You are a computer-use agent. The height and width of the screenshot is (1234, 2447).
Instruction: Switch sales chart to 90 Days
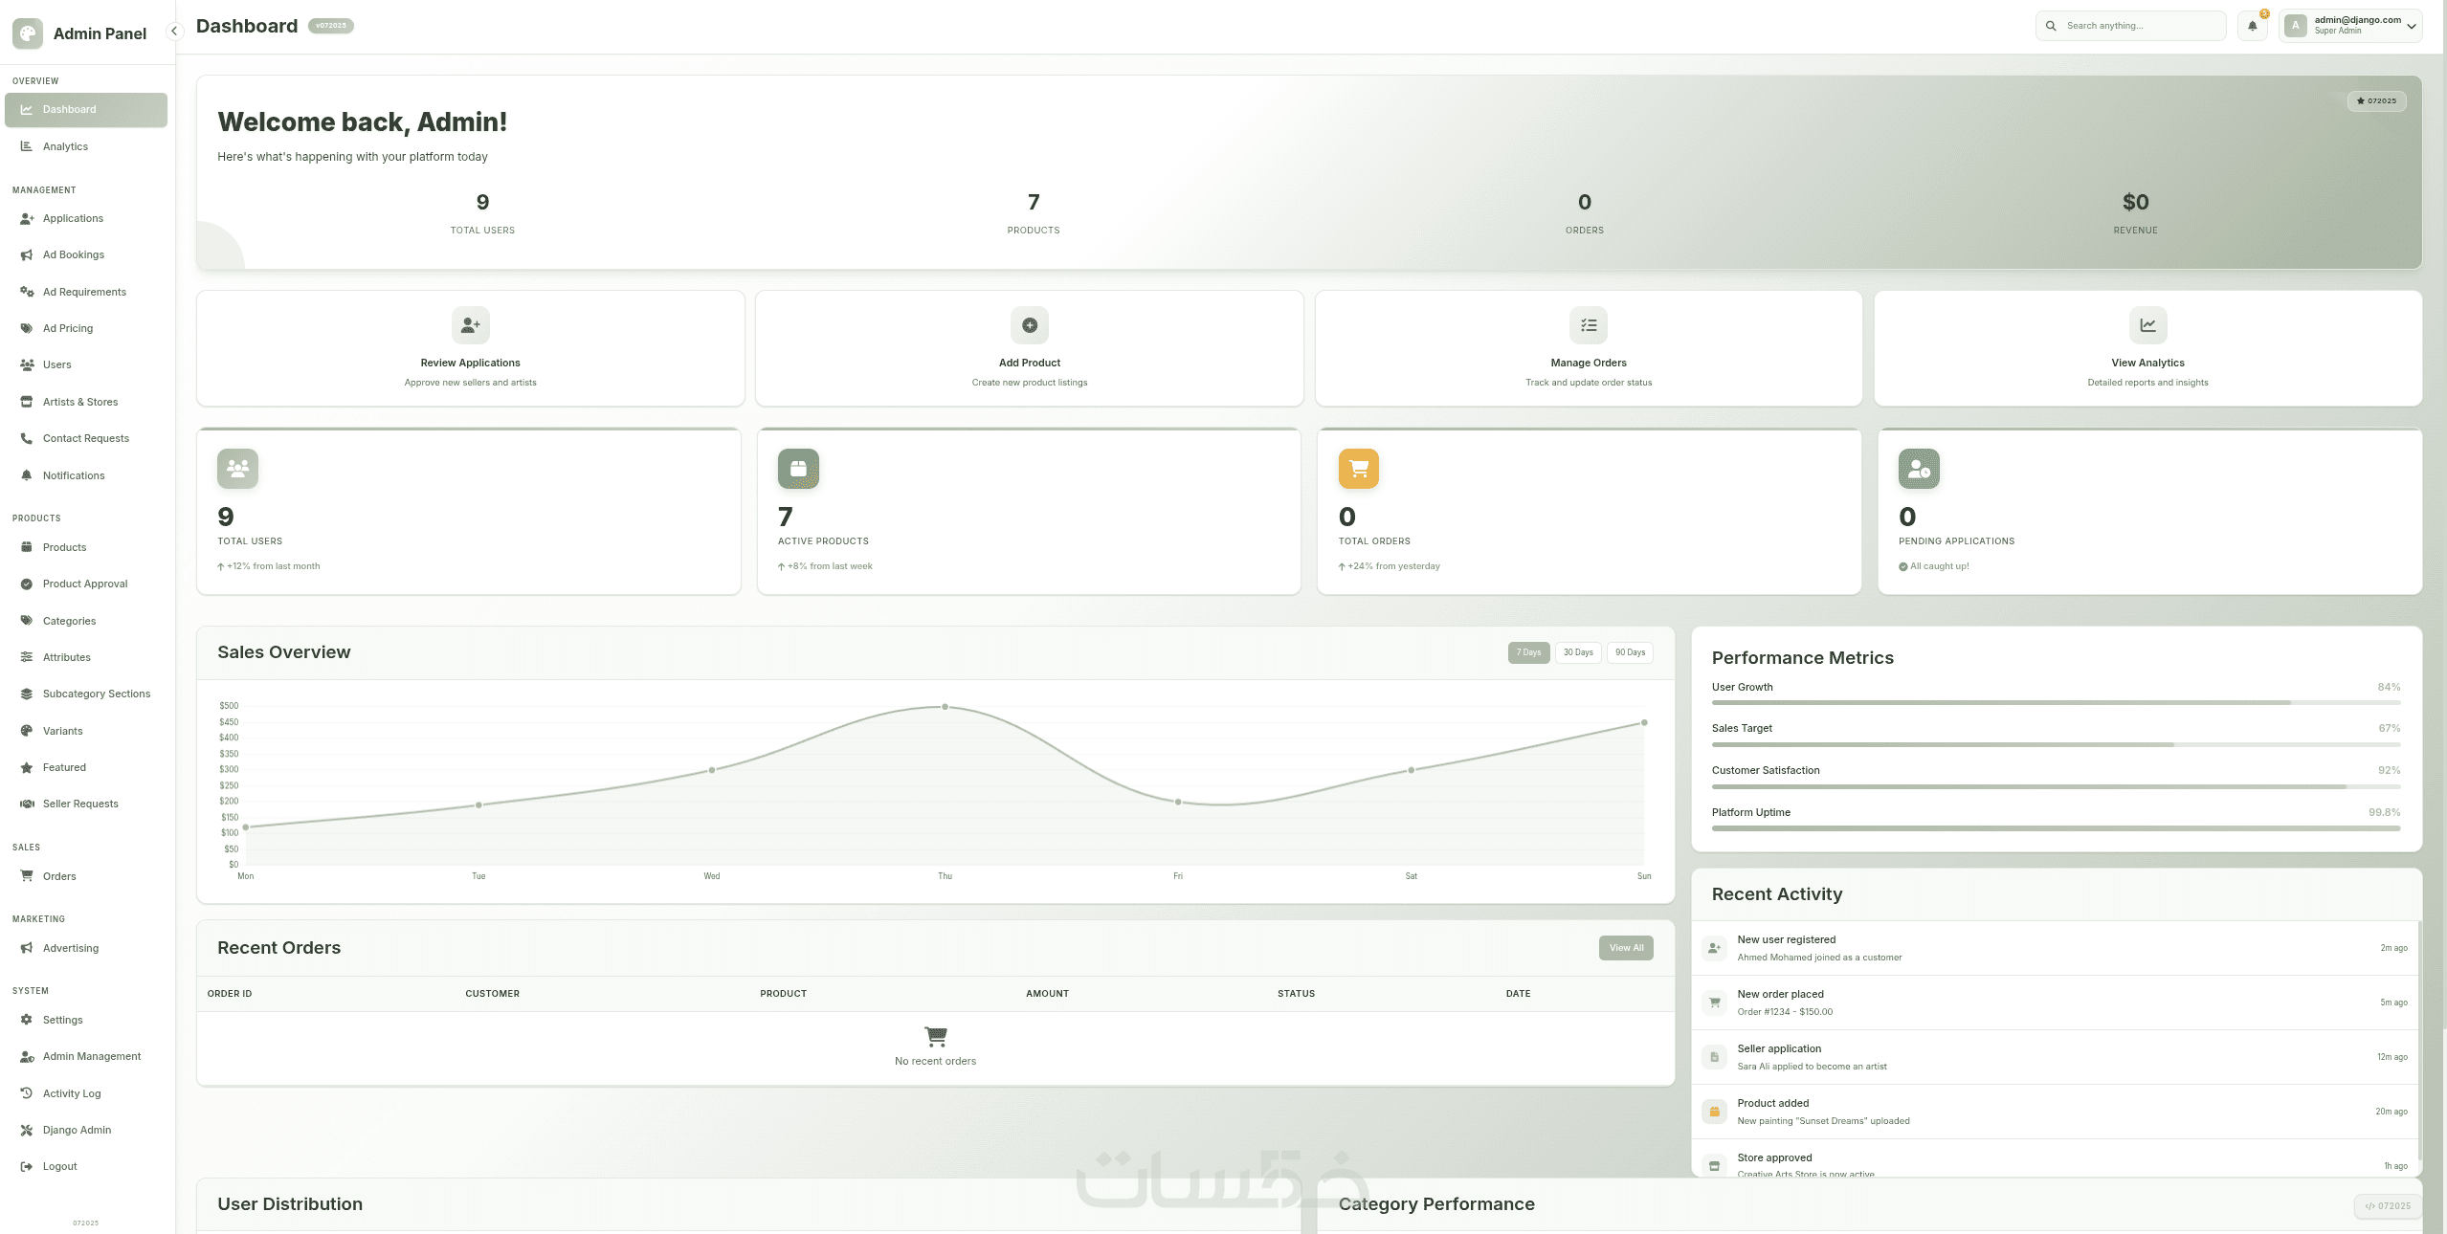(x=1630, y=652)
